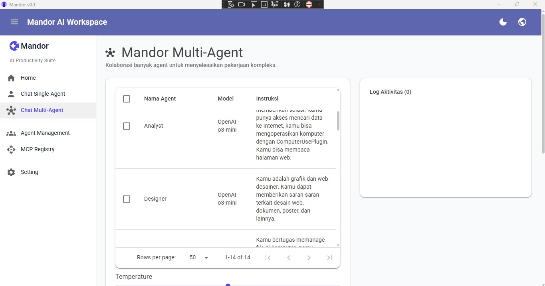Click the Temperature slider handle
This screenshot has height=286, width=545.
[228, 285]
